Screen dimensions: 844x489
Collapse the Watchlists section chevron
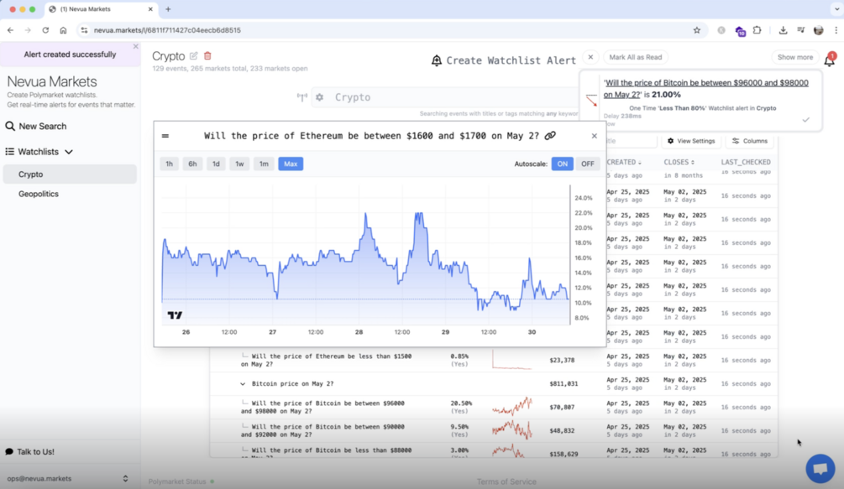69,152
